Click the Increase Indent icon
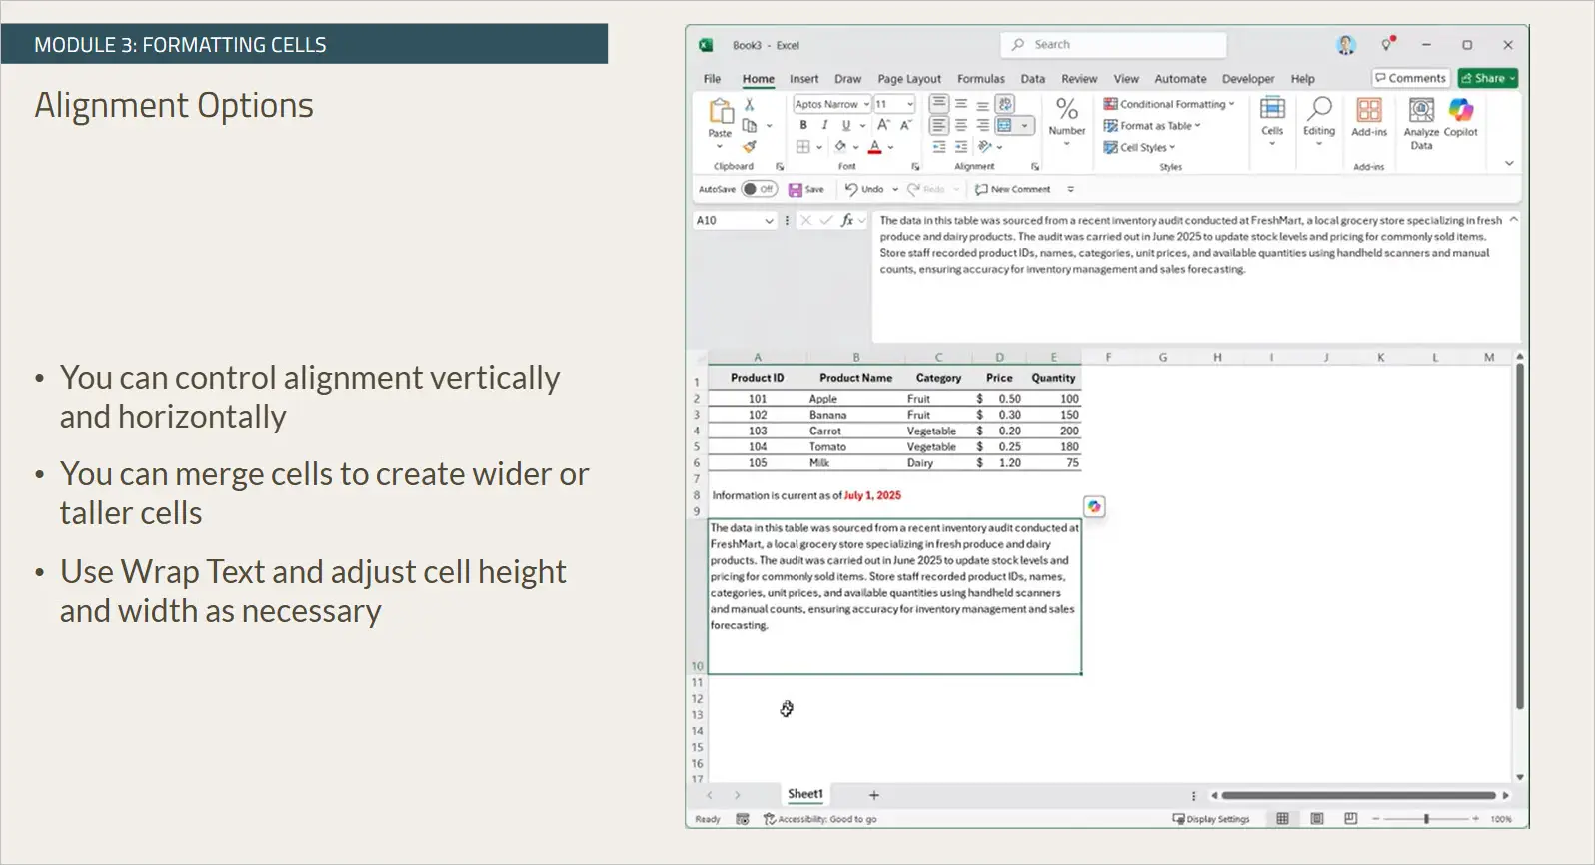Image resolution: width=1595 pixels, height=865 pixels. [x=960, y=147]
